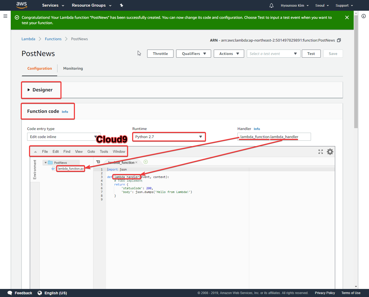This screenshot has width=369, height=297.
Task: Copy the function ARN with copy icon
Action: pos(339,40)
